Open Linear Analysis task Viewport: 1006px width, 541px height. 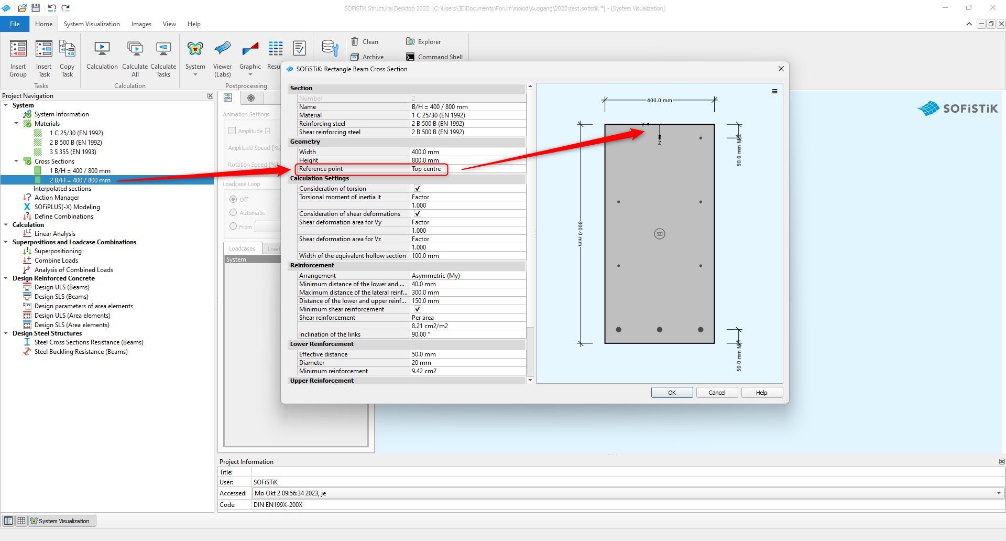click(x=54, y=233)
